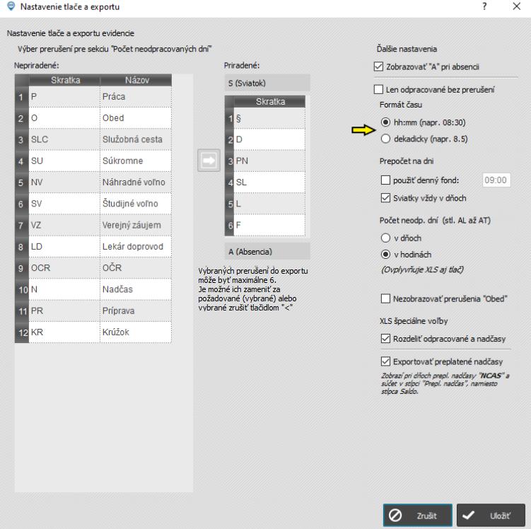
Task: Click the denný fond 09:00 time field
Action: pyautogui.click(x=496, y=180)
